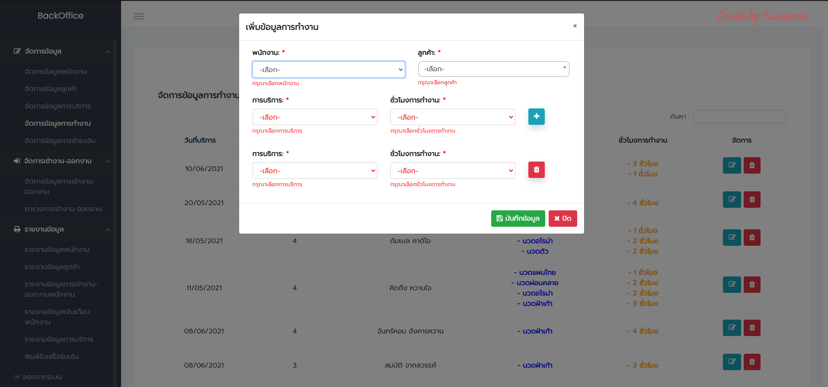Delete the 20/05/2021 record
The height and width of the screenshot is (387, 828).
(752, 200)
